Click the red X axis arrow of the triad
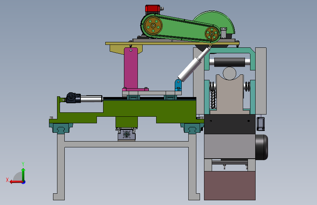This screenshot has height=205, width=317. tap(16, 182)
